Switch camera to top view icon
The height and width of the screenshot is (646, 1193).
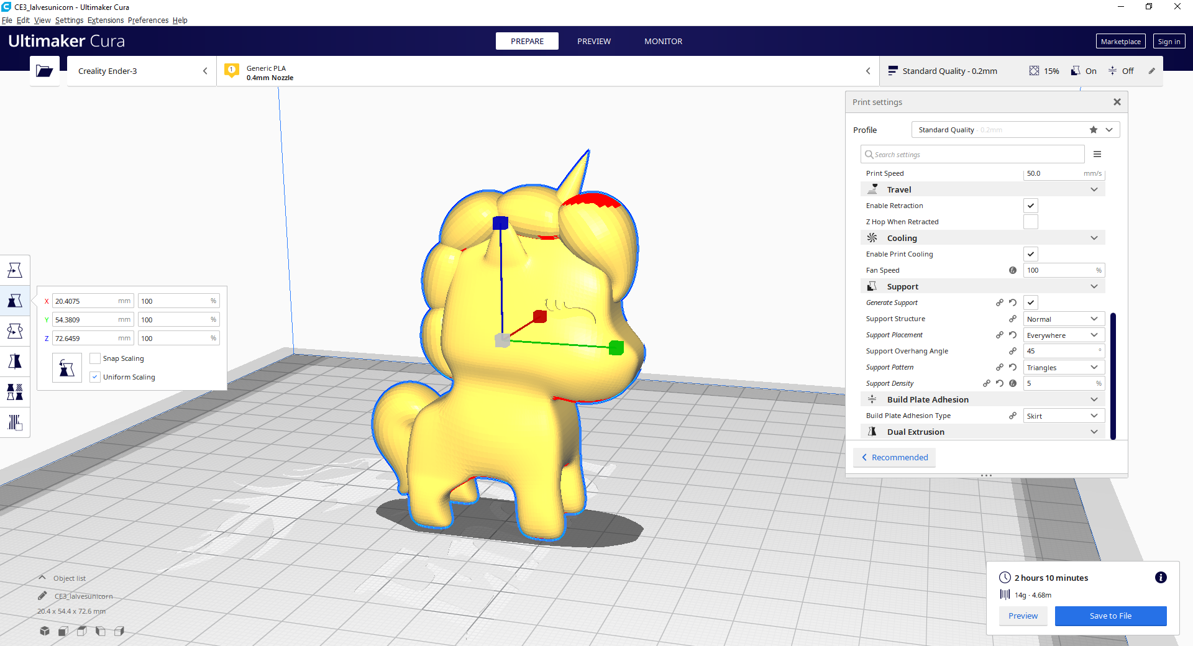click(x=82, y=631)
